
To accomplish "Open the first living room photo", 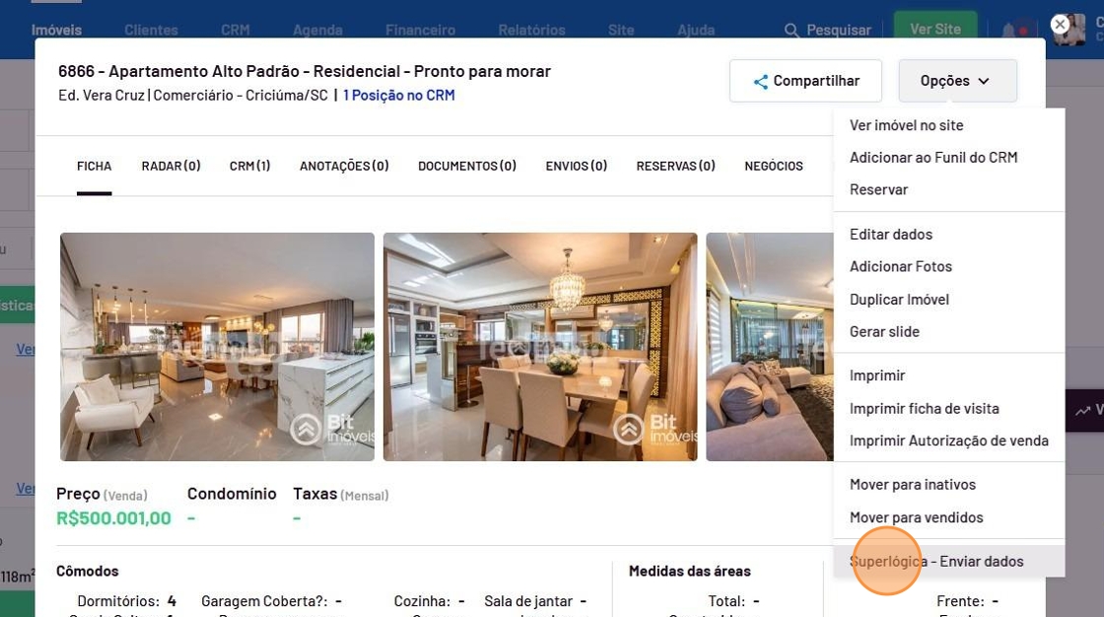I will (x=217, y=347).
